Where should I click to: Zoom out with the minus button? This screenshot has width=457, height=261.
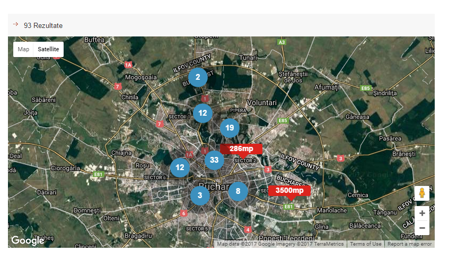click(x=422, y=228)
